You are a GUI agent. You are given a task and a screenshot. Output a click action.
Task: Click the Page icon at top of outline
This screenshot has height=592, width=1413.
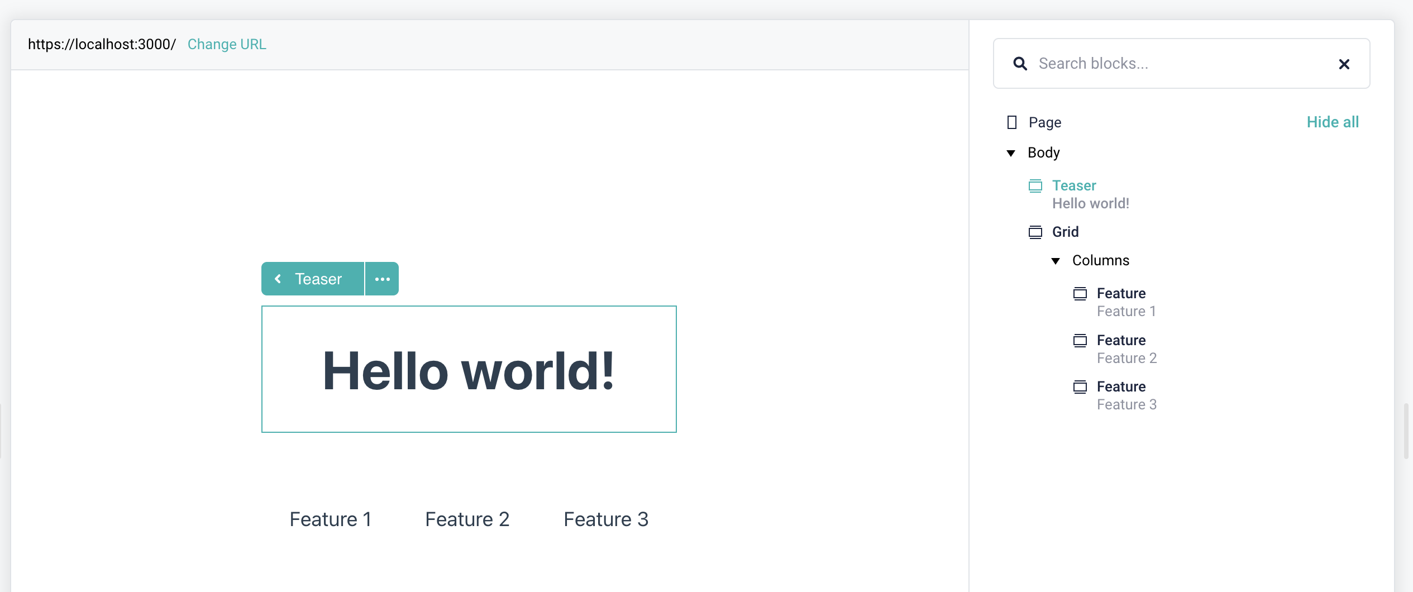(1012, 122)
